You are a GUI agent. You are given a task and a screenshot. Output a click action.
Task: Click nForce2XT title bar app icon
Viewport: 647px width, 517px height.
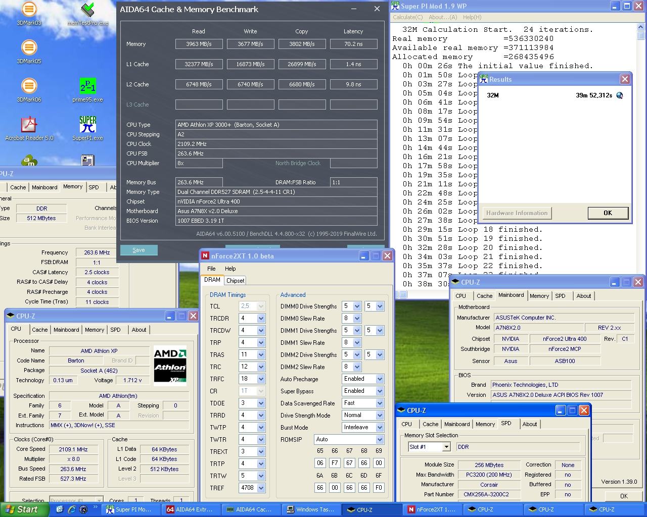coord(205,256)
